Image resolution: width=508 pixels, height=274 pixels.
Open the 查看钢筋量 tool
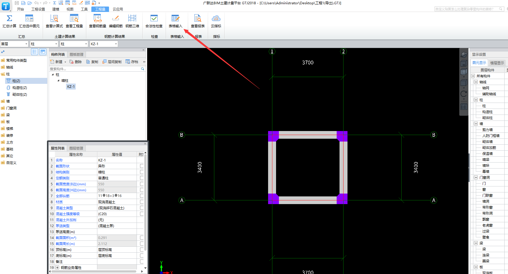(x=98, y=21)
